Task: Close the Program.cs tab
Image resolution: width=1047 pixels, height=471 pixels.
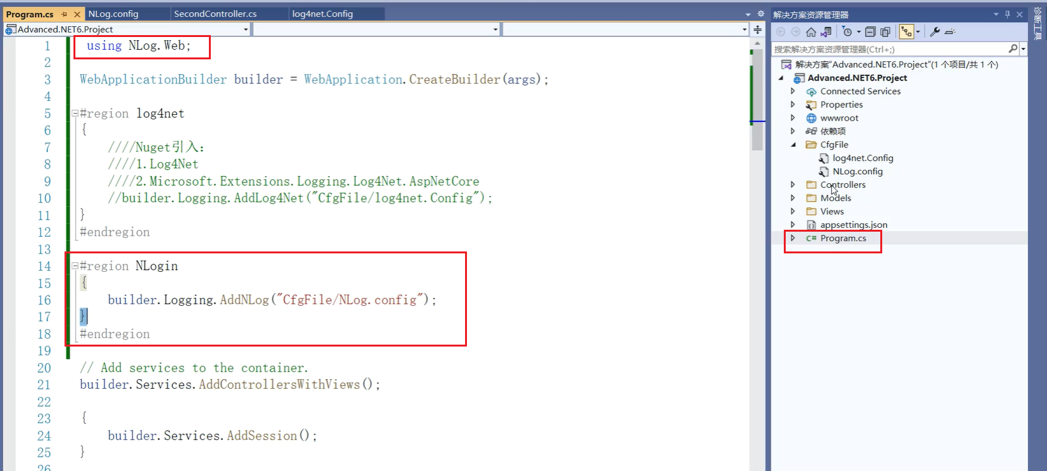Action: [x=77, y=14]
